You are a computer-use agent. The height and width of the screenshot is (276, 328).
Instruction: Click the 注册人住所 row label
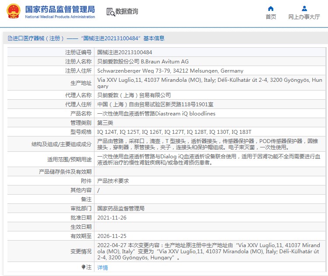(x=78, y=71)
